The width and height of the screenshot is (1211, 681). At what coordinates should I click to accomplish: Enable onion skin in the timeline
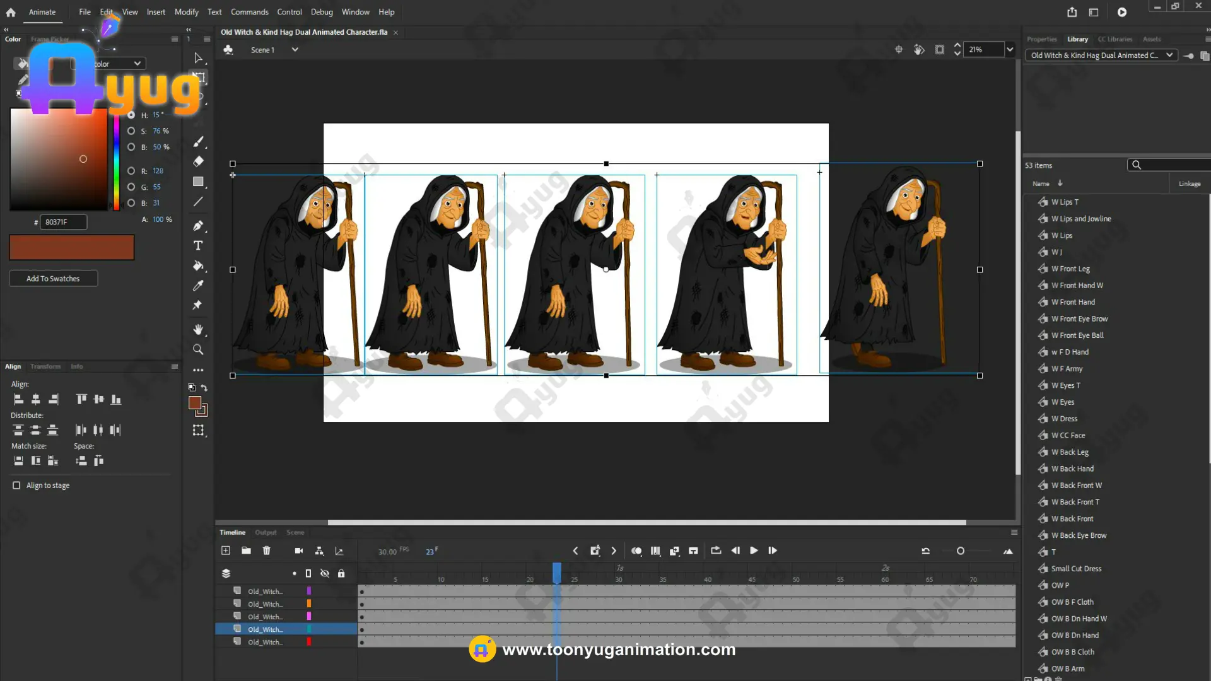(x=636, y=550)
